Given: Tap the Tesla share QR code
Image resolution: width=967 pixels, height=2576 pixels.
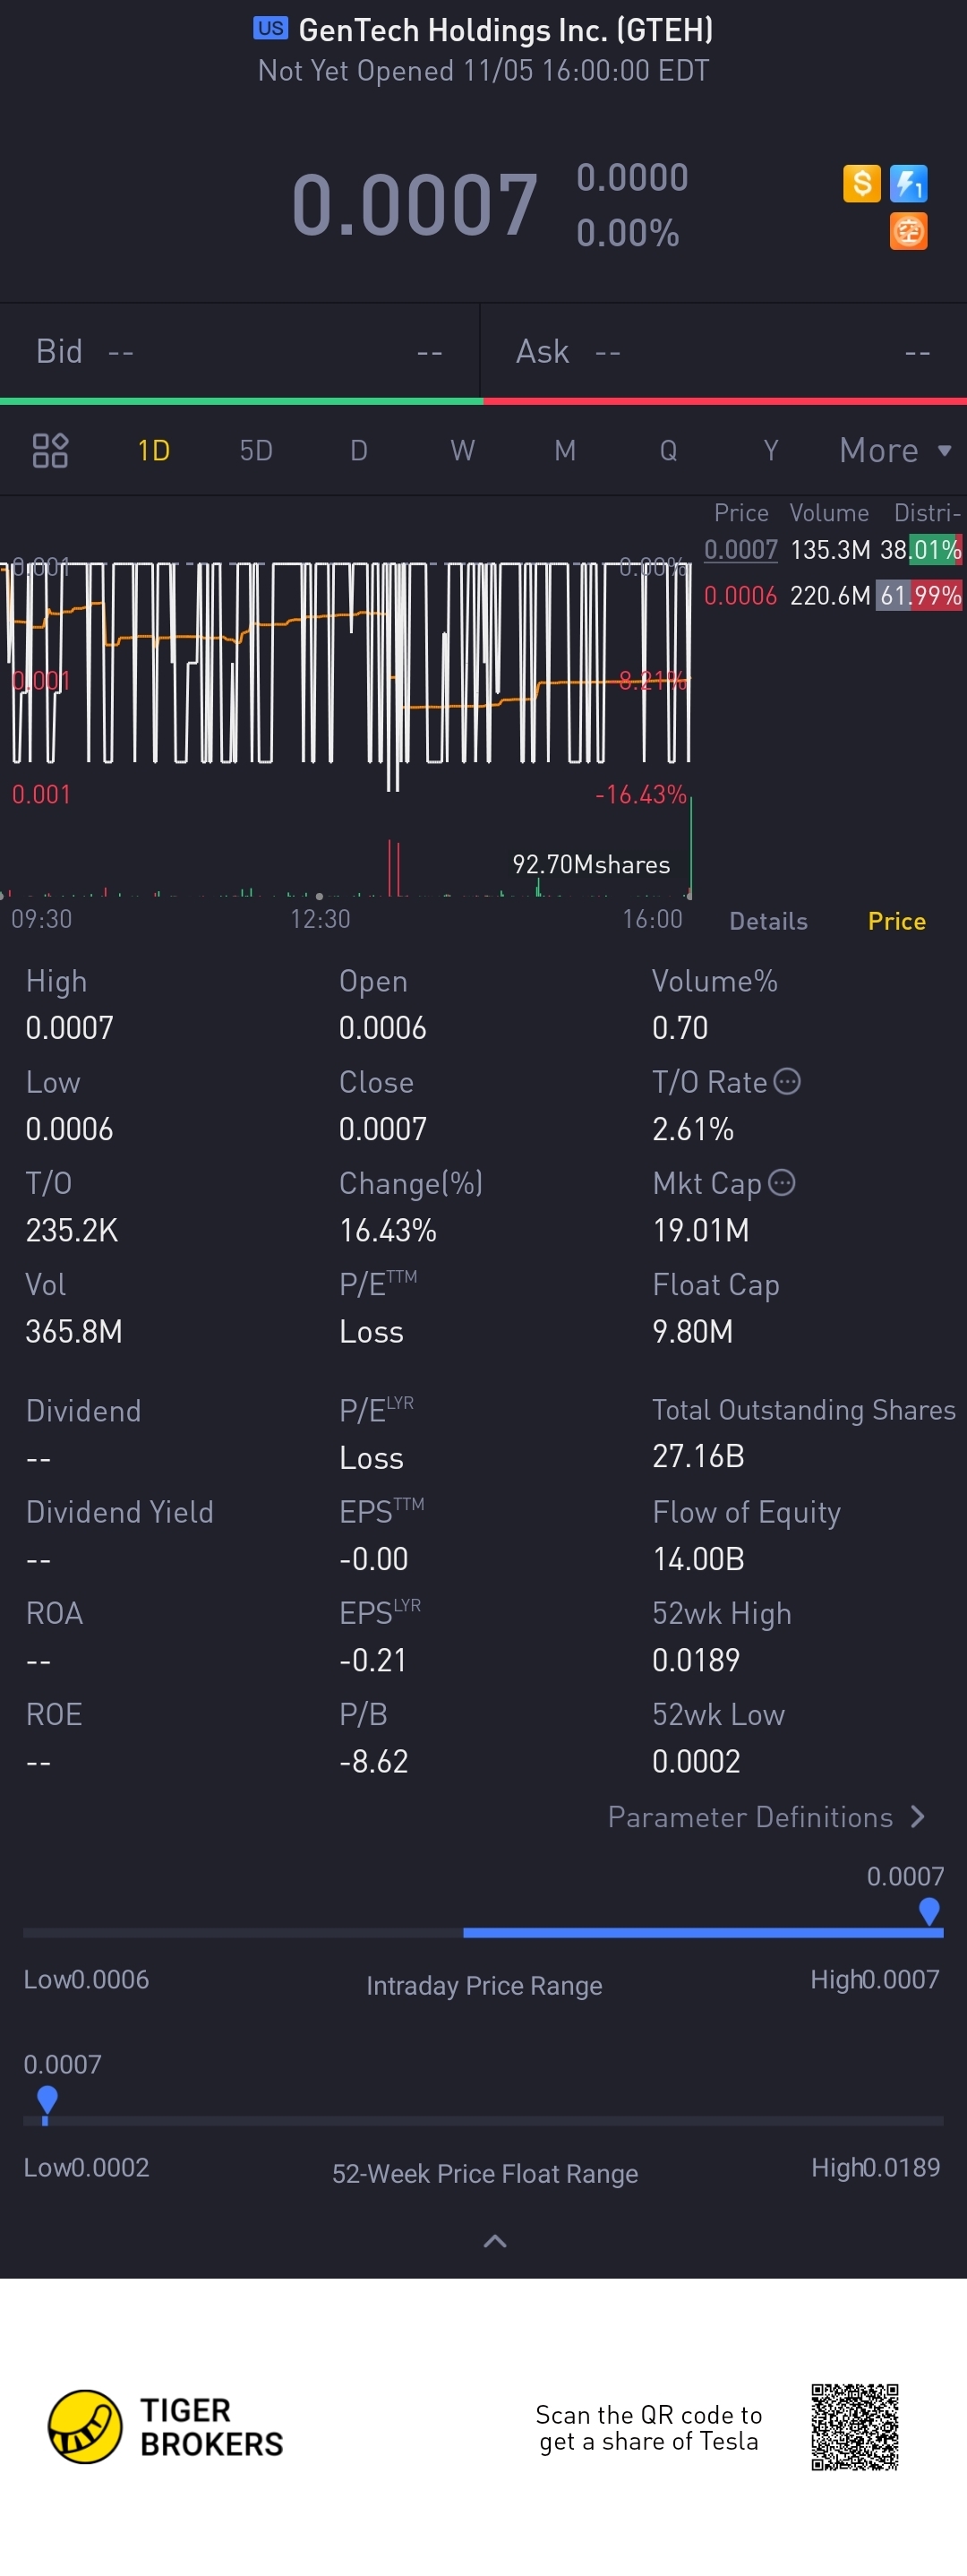Looking at the screenshot, I should 855,2426.
